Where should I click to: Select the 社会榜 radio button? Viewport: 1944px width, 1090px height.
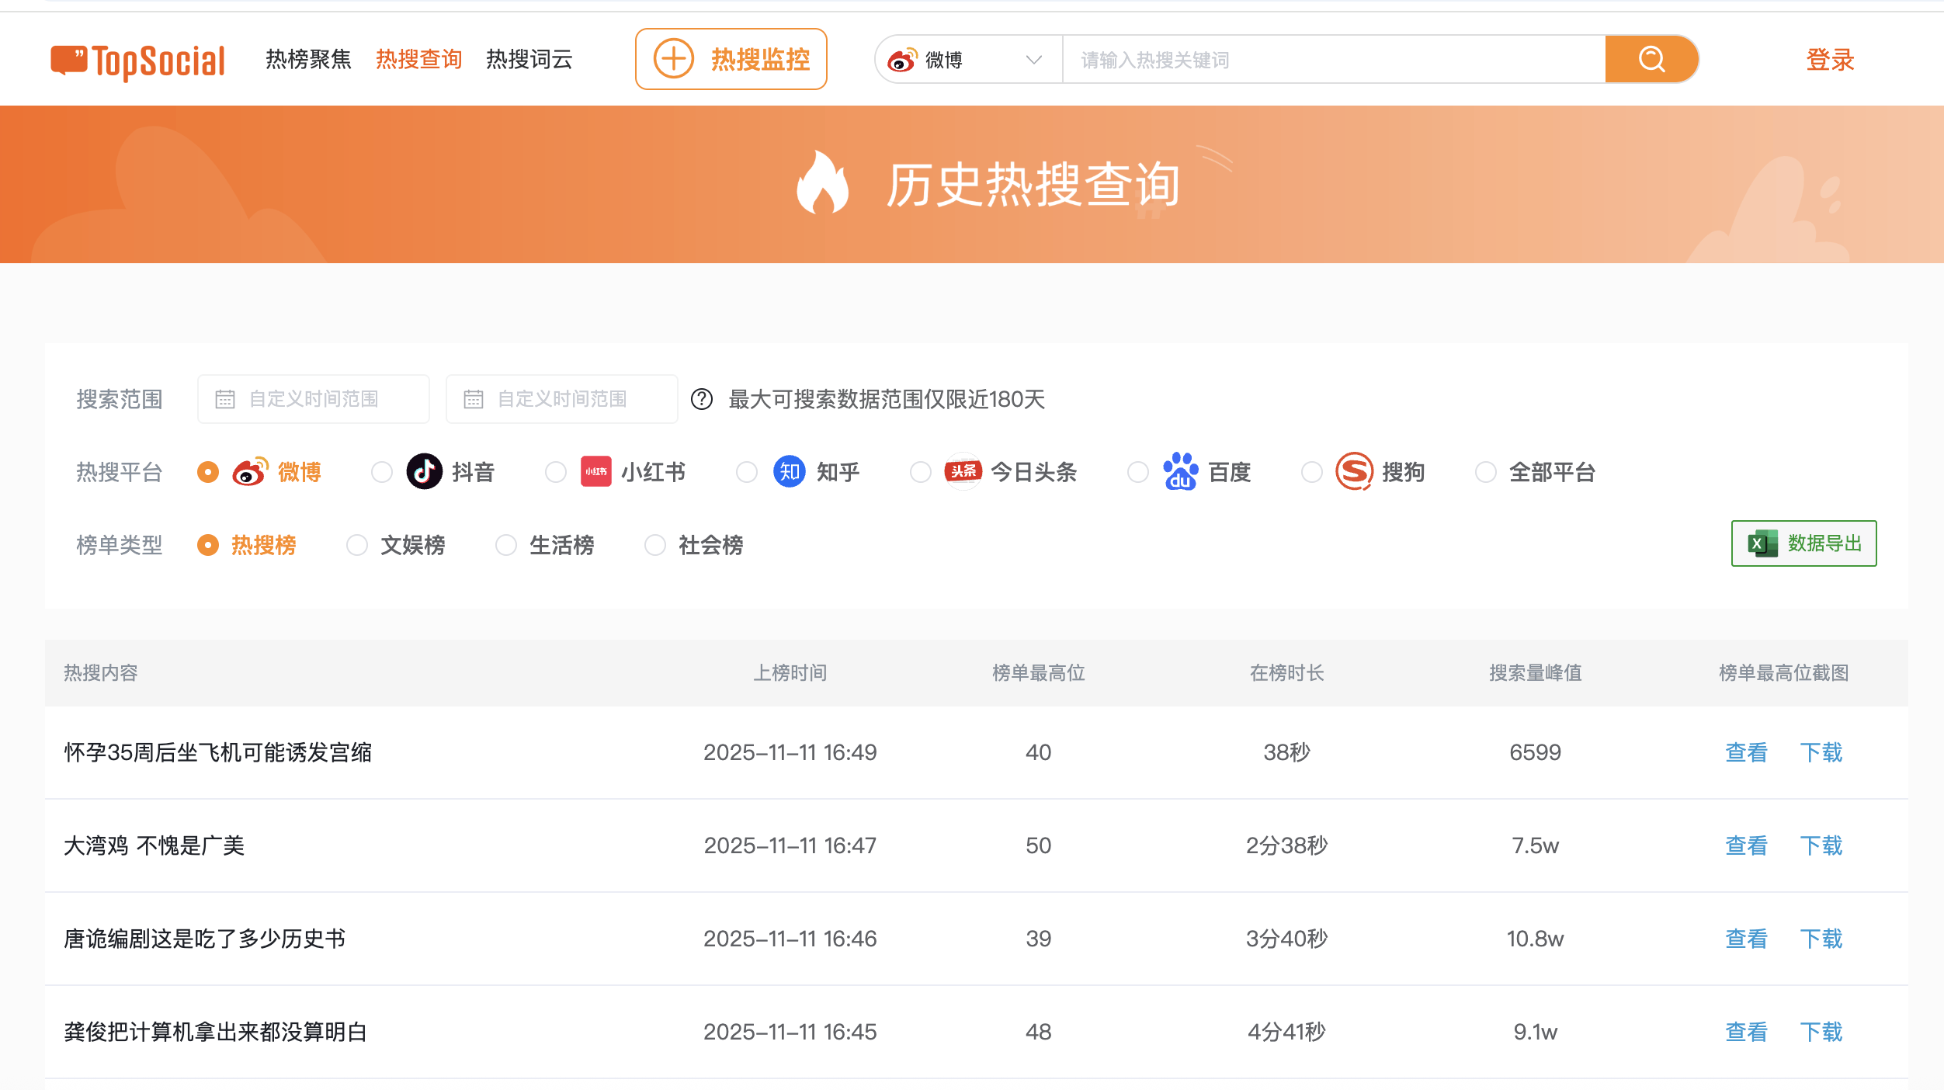click(x=655, y=545)
